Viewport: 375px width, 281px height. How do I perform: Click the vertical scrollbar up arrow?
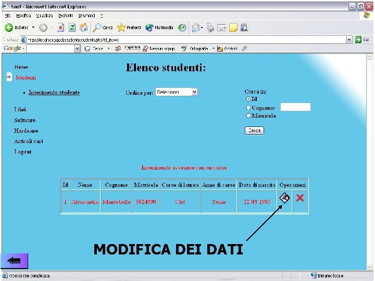(x=369, y=57)
